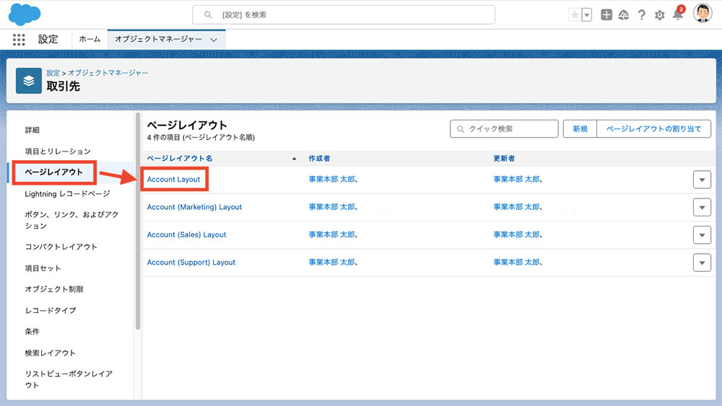Viewport: 722px width, 406px height.
Task: Open ボタン、リンク、およびアクション sidebar item
Action: tap(71, 220)
